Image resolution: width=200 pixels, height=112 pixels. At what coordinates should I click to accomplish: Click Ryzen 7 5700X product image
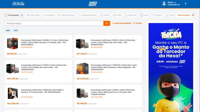pos(13,69)
